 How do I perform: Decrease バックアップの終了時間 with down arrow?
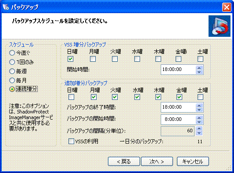(x=199, y=110)
